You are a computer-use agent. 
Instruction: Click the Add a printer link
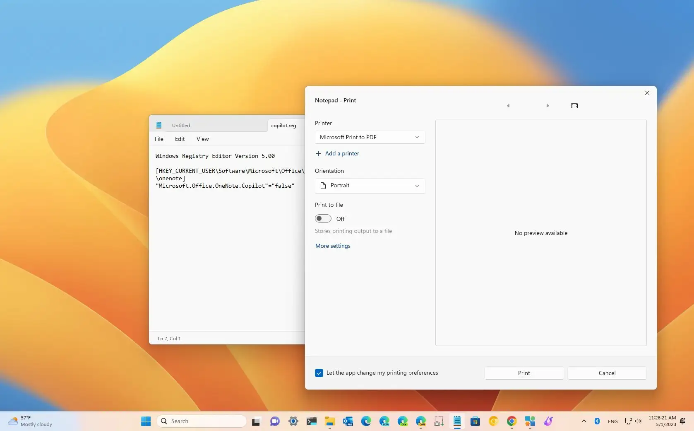337,153
